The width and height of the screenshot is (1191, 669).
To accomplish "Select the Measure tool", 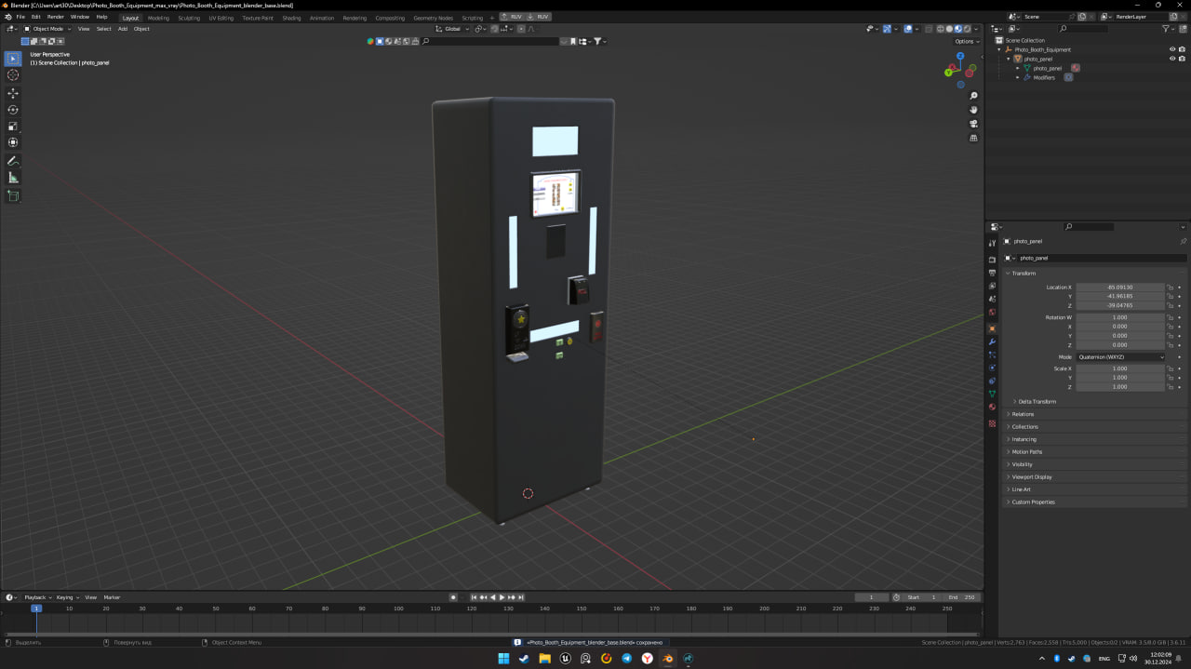I will (x=13, y=177).
